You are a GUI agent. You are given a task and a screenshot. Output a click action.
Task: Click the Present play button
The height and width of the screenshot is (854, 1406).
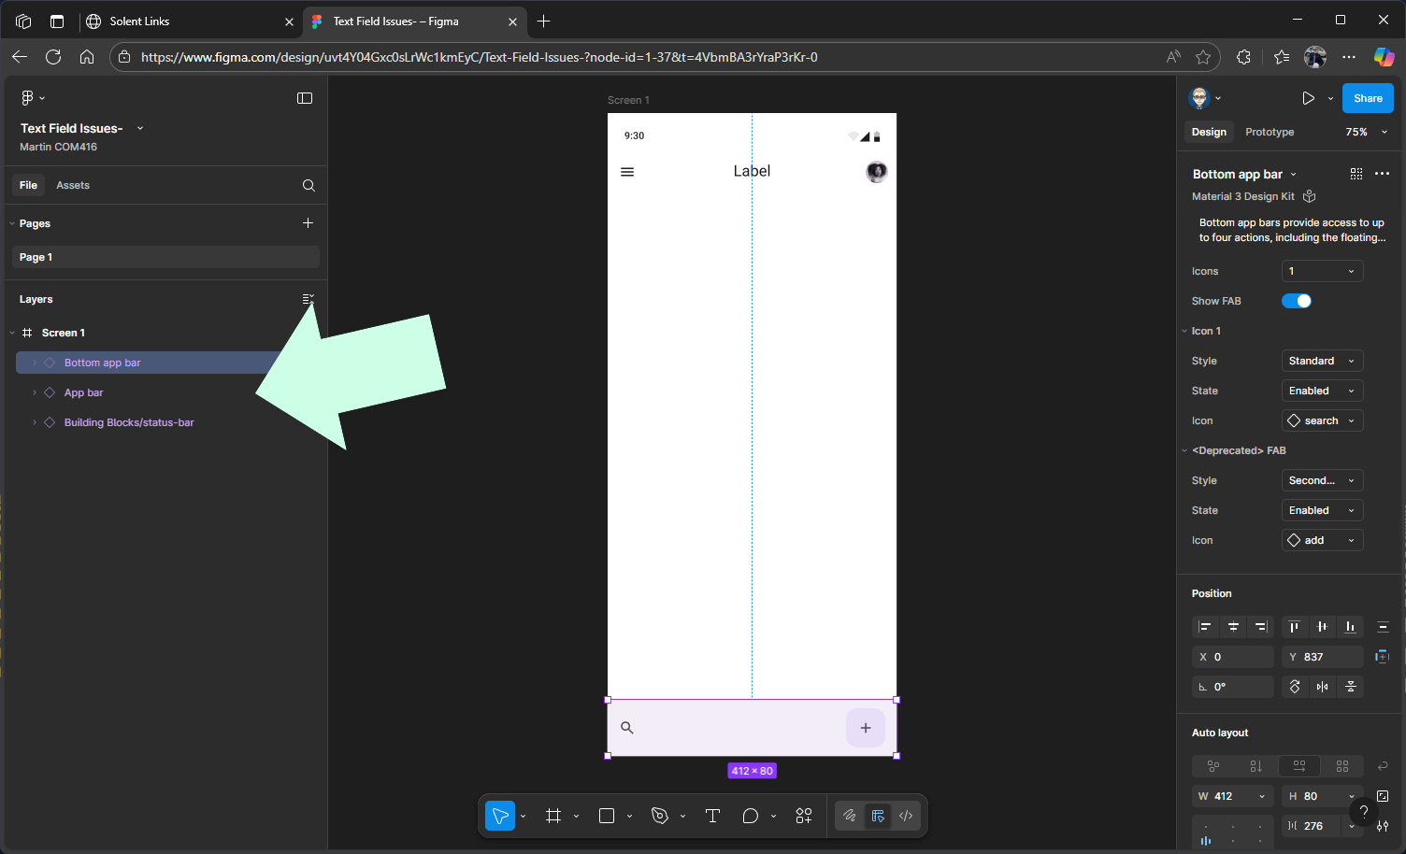pos(1308,98)
